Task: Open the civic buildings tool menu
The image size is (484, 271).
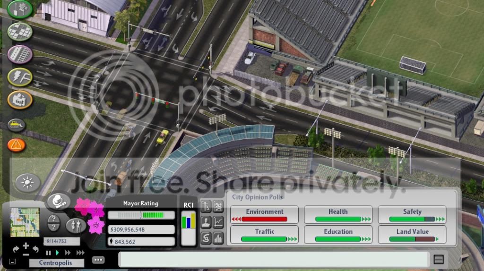Action: tap(20, 100)
